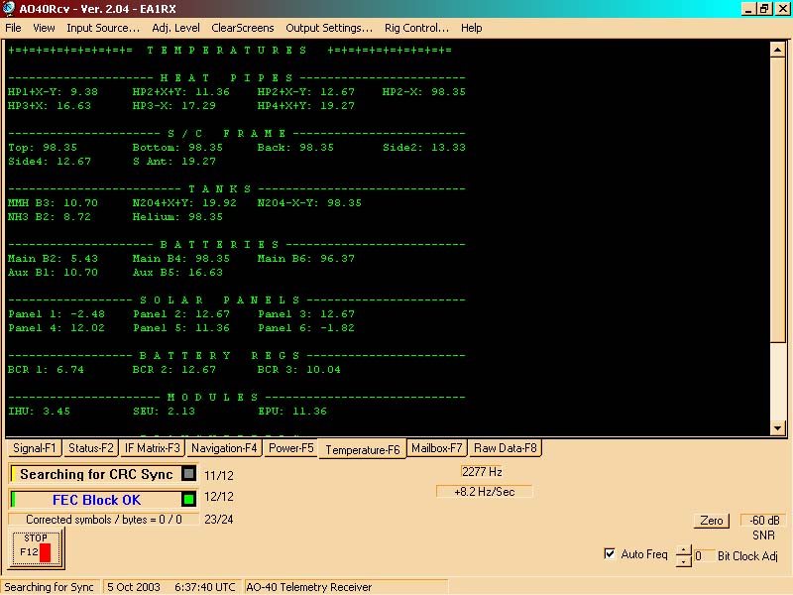Click AO-40 Telemetry Receiver status text
Screen dimensions: 793x595
coord(309,587)
